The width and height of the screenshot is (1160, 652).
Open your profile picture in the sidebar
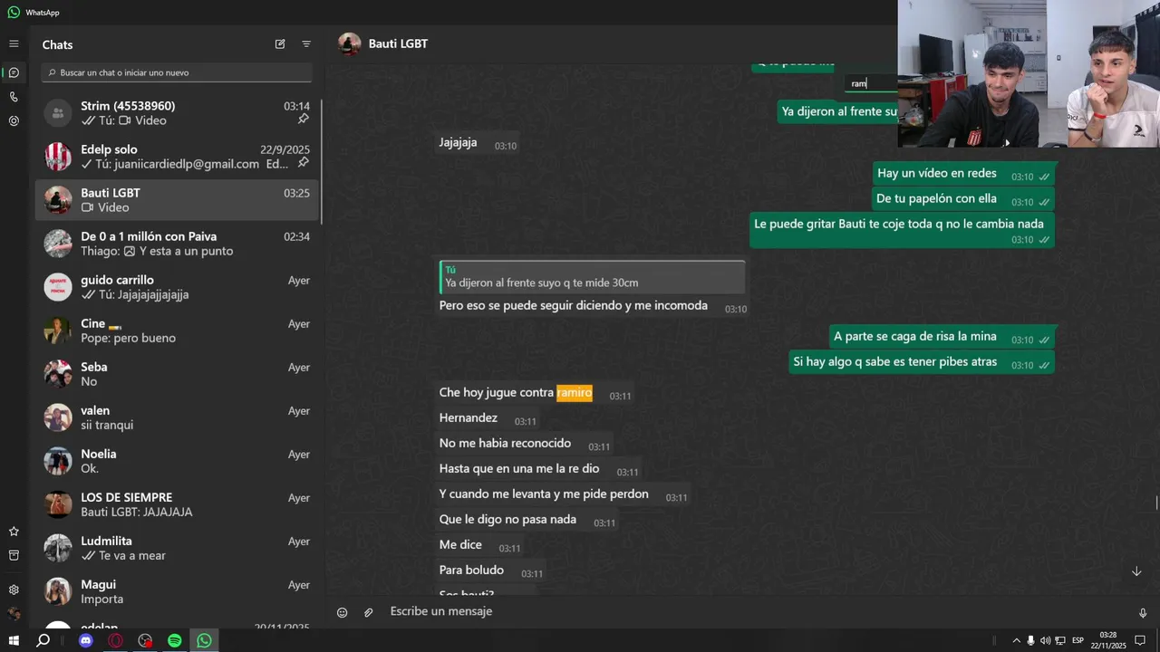pyautogui.click(x=14, y=613)
